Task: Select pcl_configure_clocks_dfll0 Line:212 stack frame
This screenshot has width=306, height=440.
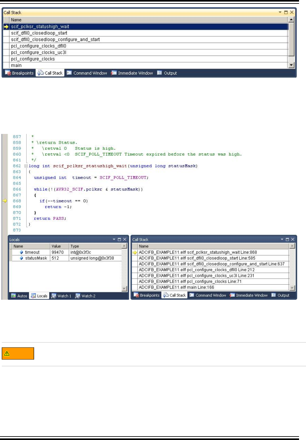Action: pos(211,270)
